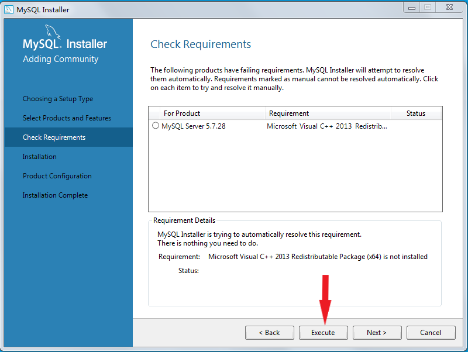Cancel the MySQL installation
Image resolution: width=468 pixels, height=352 pixels.
pos(431,333)
